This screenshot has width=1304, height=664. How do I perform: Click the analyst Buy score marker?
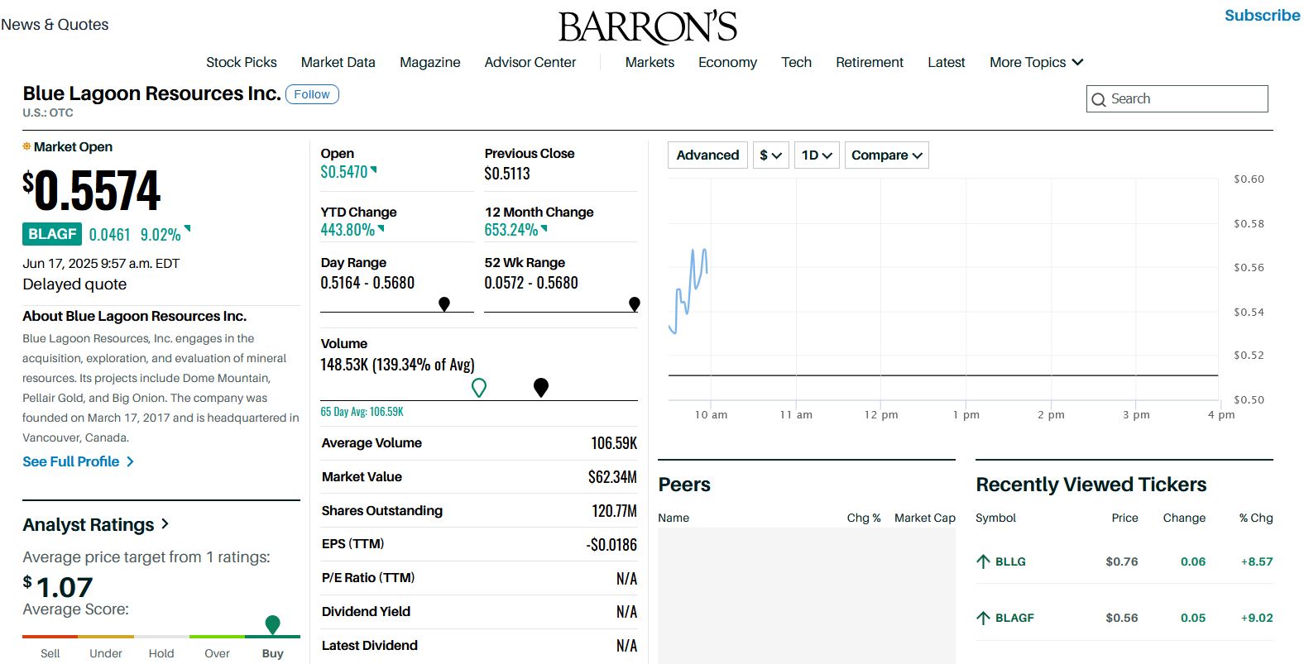click(272, 624)
